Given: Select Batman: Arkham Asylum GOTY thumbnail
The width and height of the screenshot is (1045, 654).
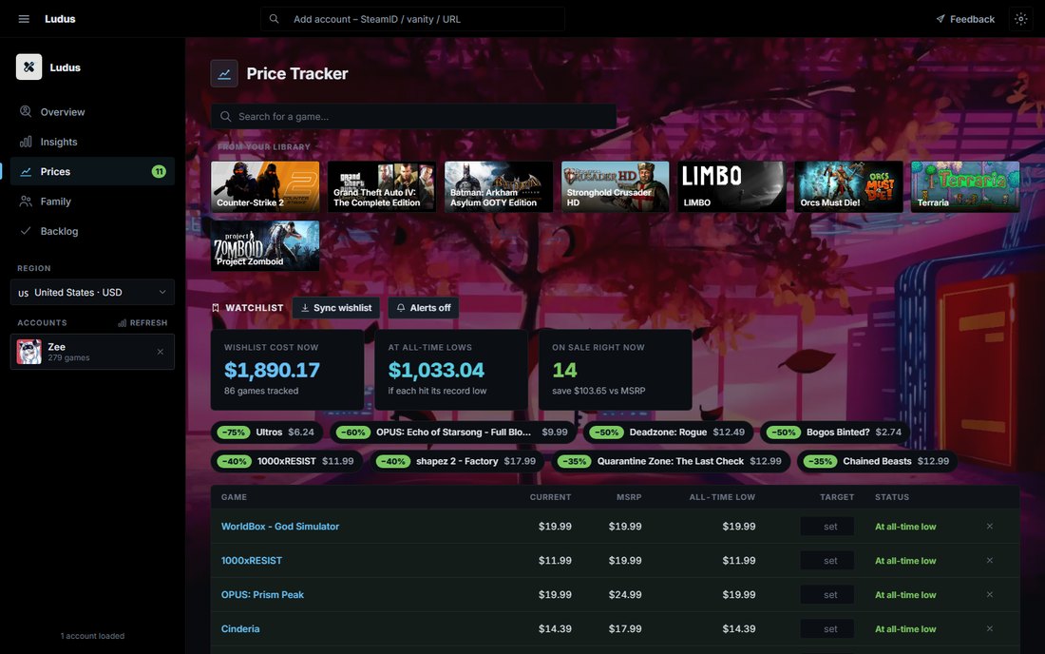Looking at the screenshot, I should 499,186.
